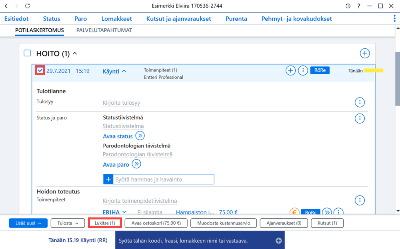The width and height of the screenshot is (400, 249).
Task: Open help via question mark icon
Action: click(359, 6)
